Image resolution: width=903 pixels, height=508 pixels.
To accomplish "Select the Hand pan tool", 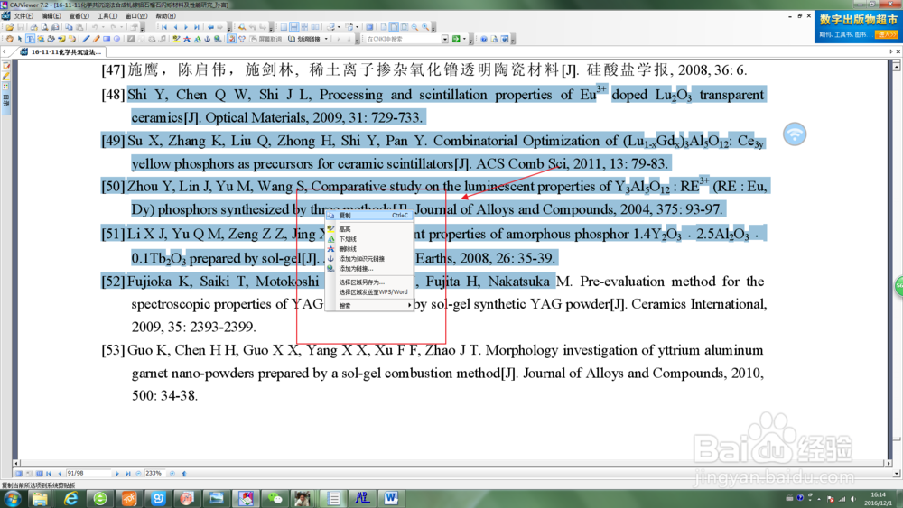I will 9,39.
